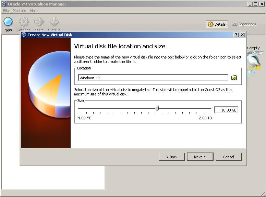Click the New virtual machine icon
The height and width of the screenshot is (197, 266).
click(x=8, y=22)
